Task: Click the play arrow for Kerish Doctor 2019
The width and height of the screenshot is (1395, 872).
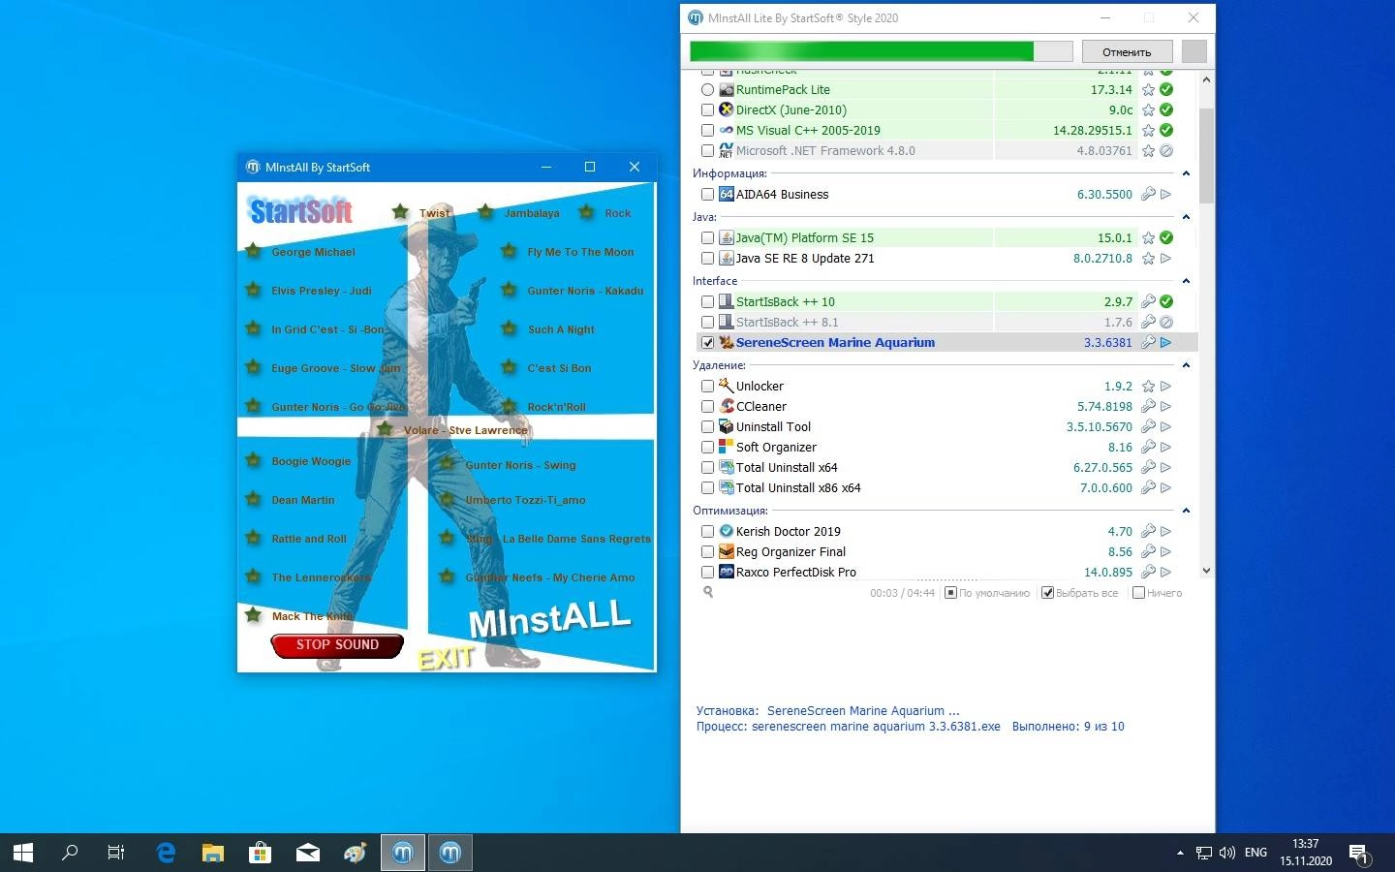Action: (x=1166, y=532)
